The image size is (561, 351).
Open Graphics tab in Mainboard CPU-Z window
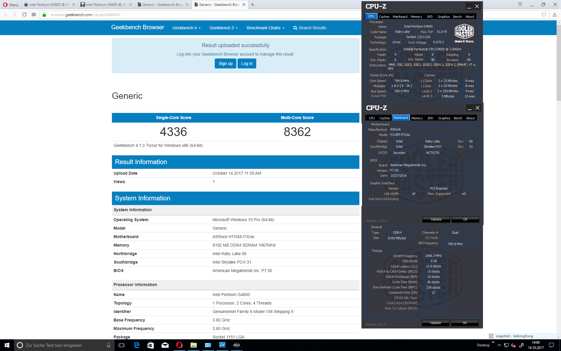444,118
